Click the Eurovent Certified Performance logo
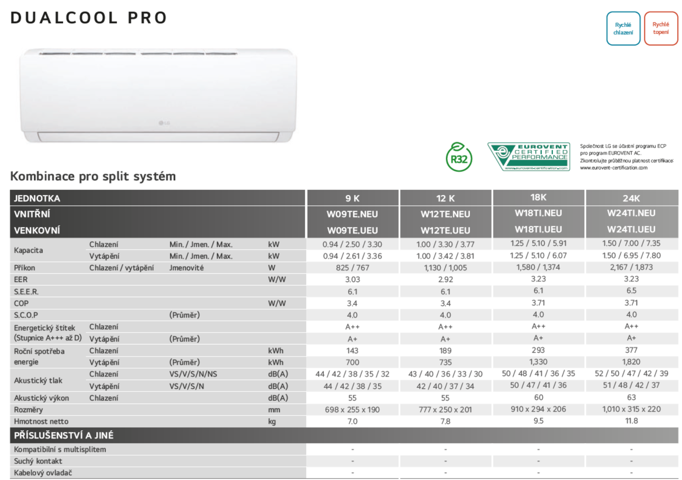Image resolution: width=682 pixels, height=480 pixels. click(x=529, y=157)
